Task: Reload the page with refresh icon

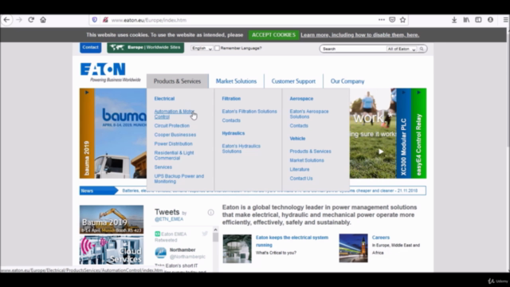Action: (x=31, y=20)
